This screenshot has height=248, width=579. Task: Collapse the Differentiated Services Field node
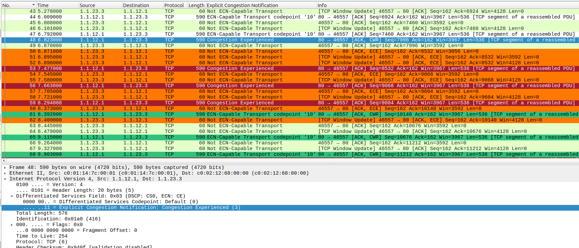12,196
